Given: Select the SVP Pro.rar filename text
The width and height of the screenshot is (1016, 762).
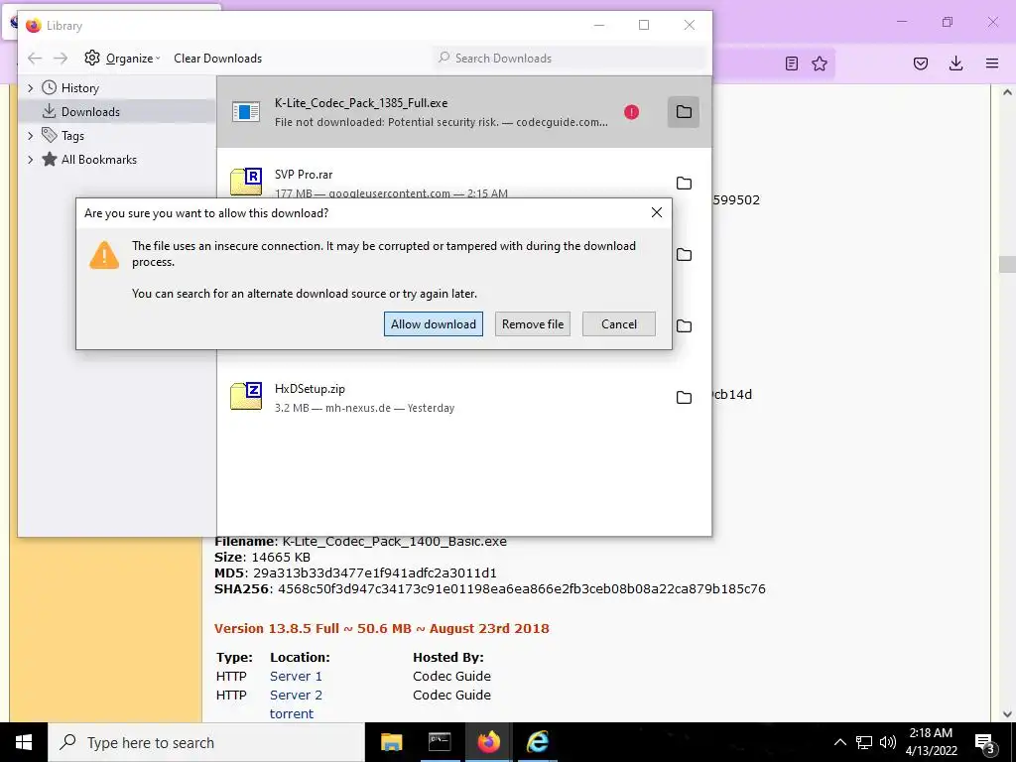Looking at the screenshot, I should click(304, 175).
